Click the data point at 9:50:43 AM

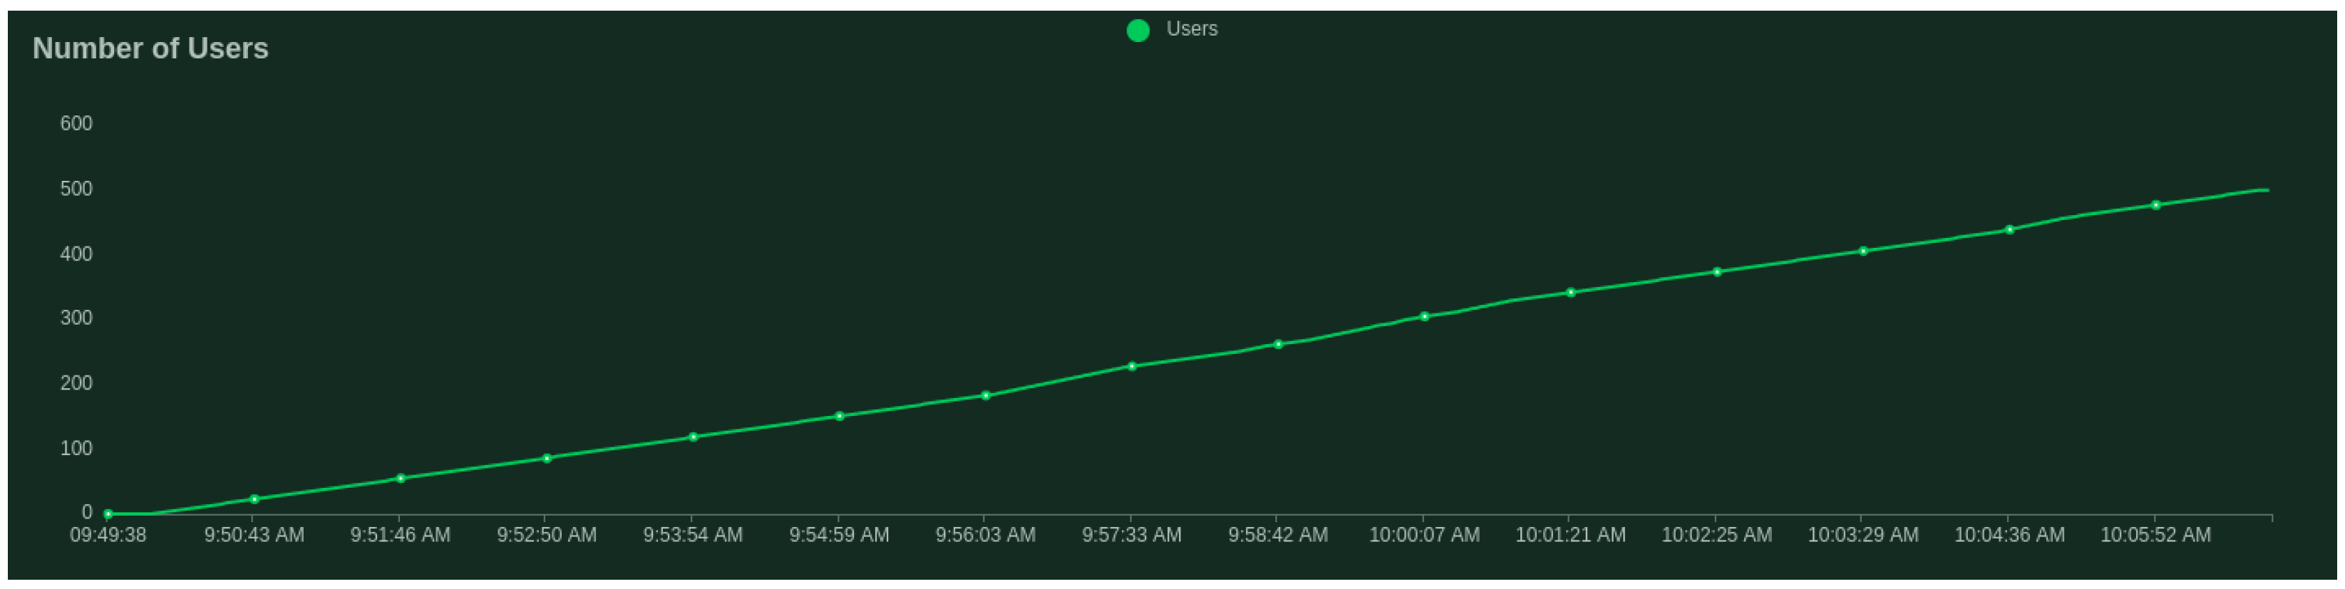pyautogui.click(x=254, y=499)
